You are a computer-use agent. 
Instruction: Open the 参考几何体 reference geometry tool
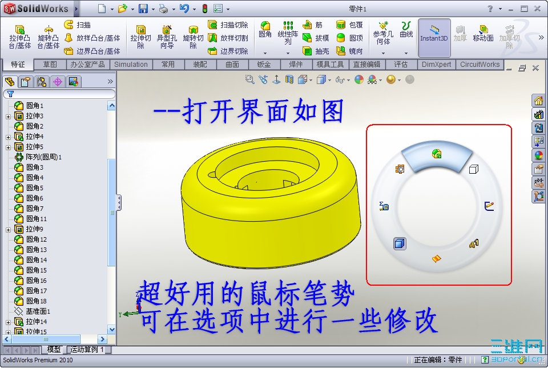383,33
